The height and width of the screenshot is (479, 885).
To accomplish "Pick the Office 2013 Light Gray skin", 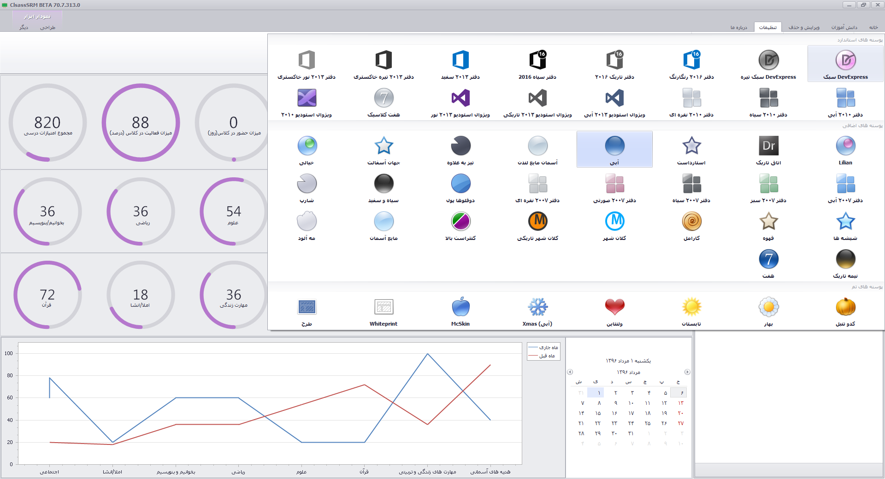I will (307, 64).
